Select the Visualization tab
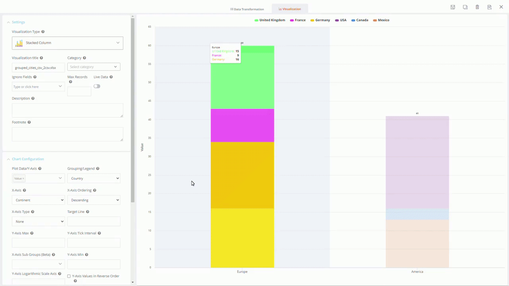Screen dimensions: 509x286 pyautogui.click(x=289, y=9)
